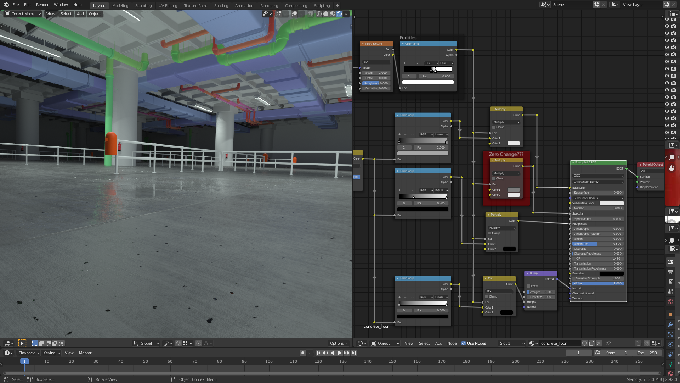
Task: Switch to solid viewport shading
Action: pos(326,14)
